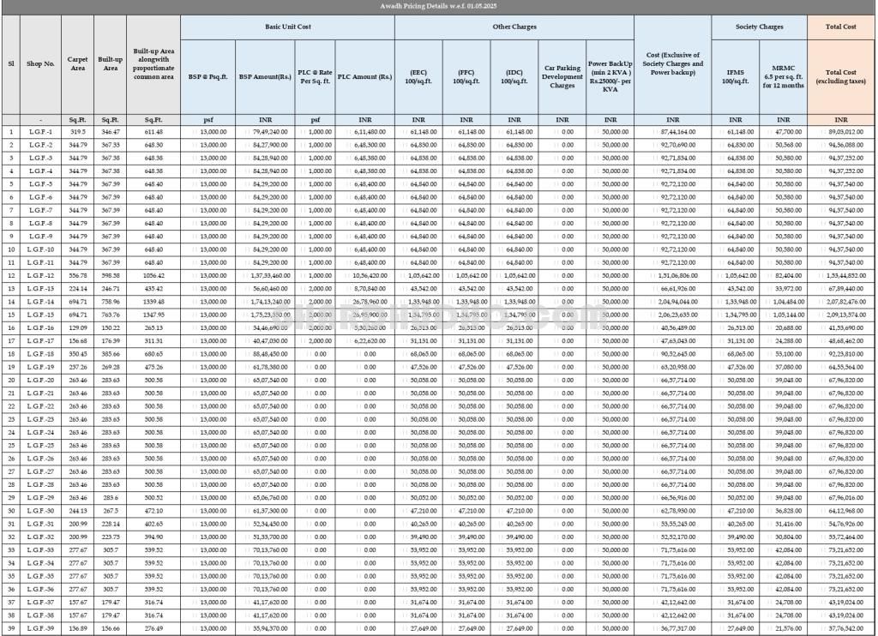Image resolution: width=878 pixels, height=636 pixels.
Task: Click shop number cell 'L.G.F.-39'
Action: [41, 628]
